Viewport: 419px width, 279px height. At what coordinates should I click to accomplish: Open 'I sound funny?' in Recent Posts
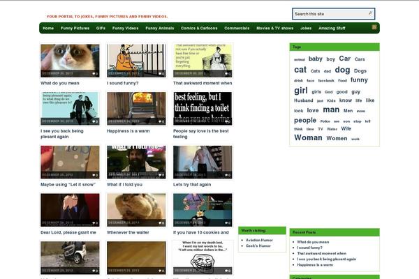[x=309, y=248]
